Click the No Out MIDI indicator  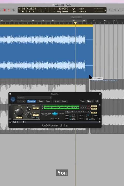click(x=82, y=12)
